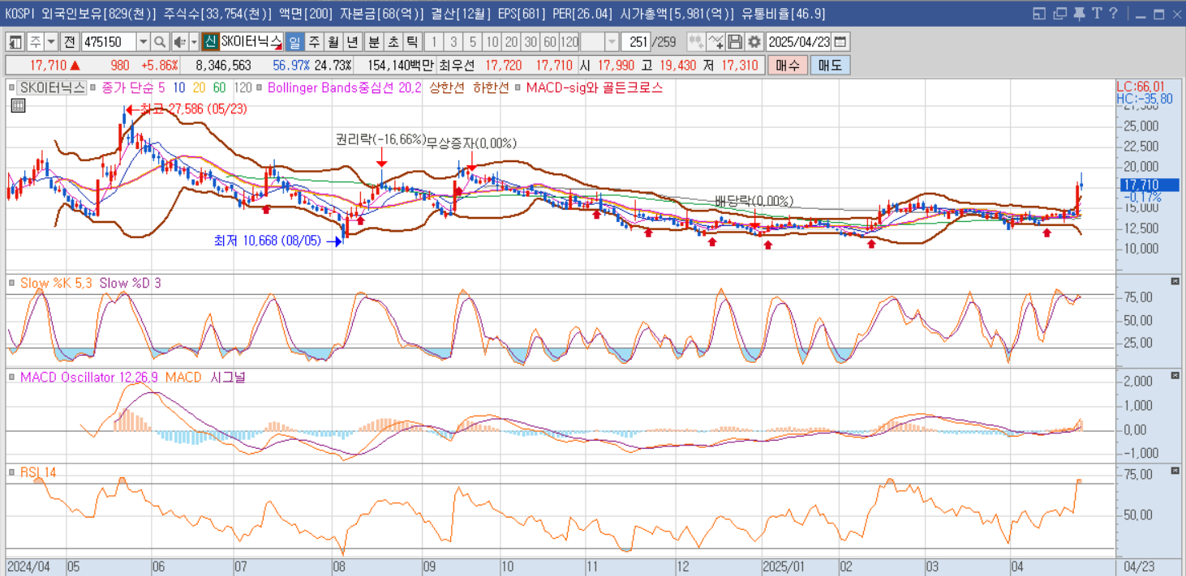Select monthly 월 period
Screen dimensions: 1186x576
pos(333,42)
